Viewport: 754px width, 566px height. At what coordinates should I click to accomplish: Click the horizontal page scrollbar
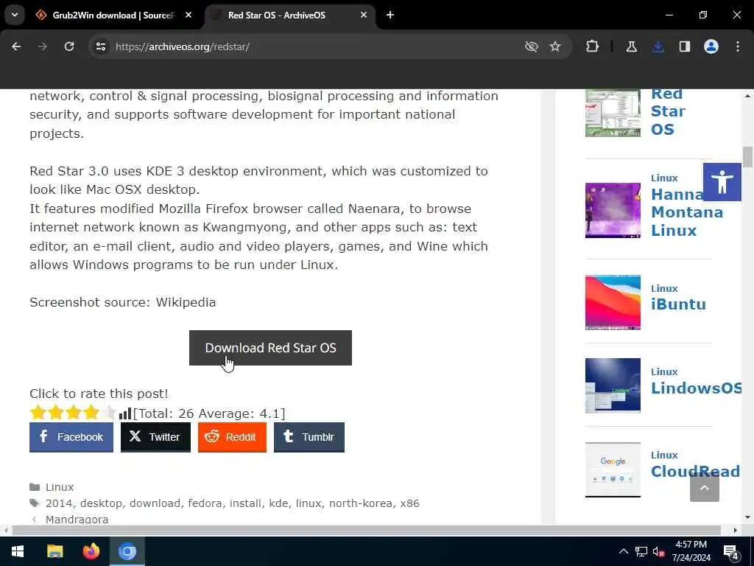tap(367, 531)
